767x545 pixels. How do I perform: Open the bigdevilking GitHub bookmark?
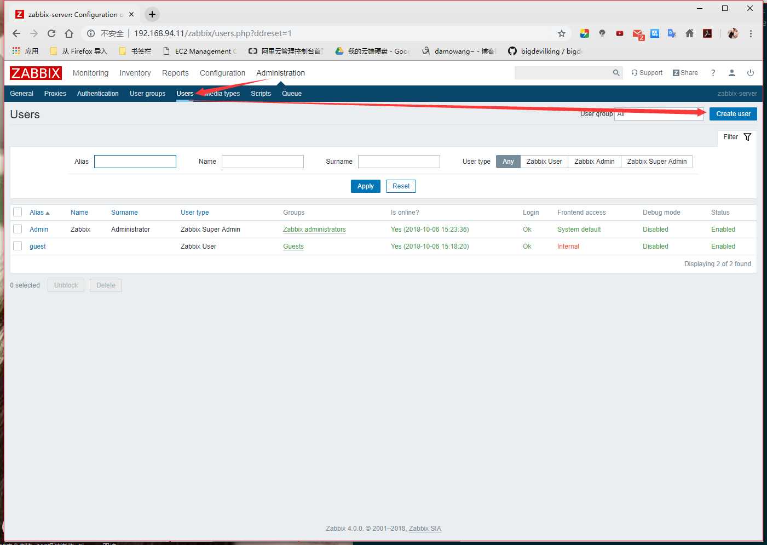click(x=545, y=51)
